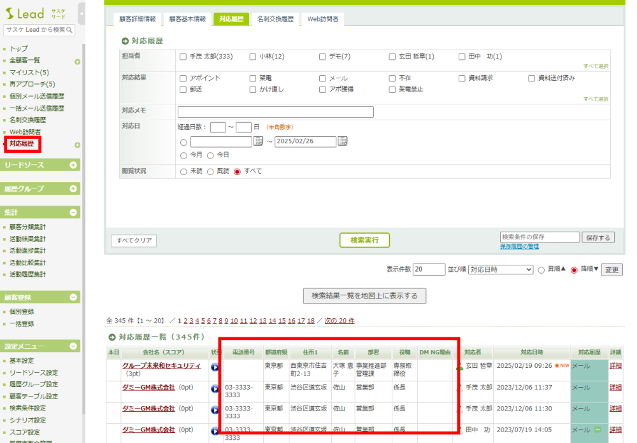Open the 顧客基本情報 tab
Screen dimensions: 637x443
(187, 19)
